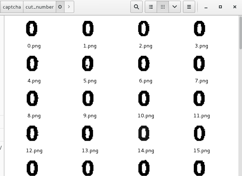Select the 9.png thumbnail
The height and width of the screenshot is (176, 242).
click(x=88, y=98)
